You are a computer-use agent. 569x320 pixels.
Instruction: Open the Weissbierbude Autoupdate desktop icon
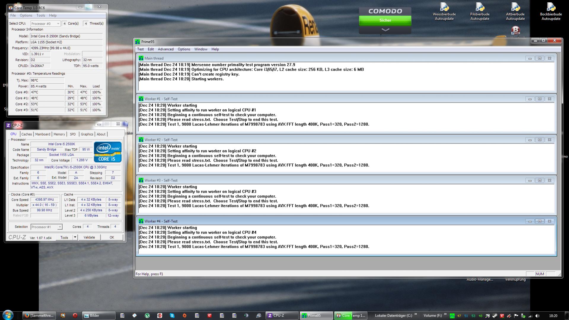pyautogui.click(x=444, y=12)
